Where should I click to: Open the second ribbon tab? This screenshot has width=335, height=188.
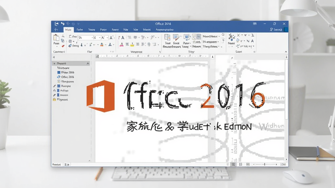click(x=80, y=30)
